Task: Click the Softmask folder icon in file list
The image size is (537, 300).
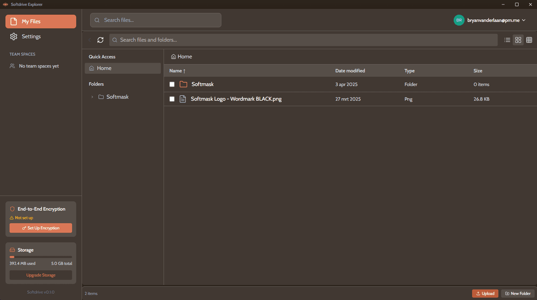Action: 183,84
